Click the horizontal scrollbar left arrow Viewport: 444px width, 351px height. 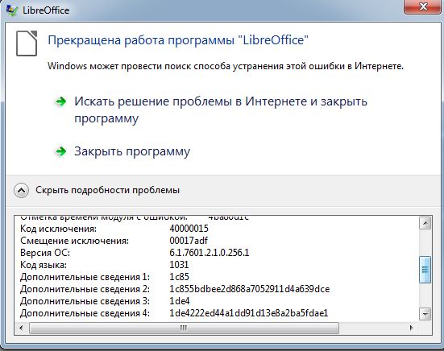pyautogui.click(x=21, y=328)
